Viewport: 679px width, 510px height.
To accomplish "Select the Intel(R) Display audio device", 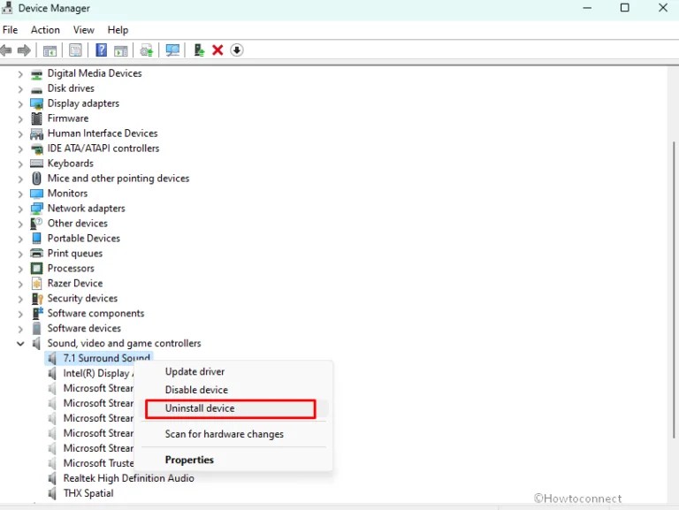I will point(96,373).
